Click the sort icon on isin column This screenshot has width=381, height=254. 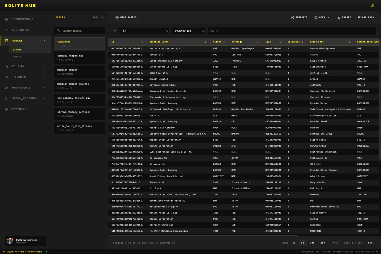pyautogui.click(x=280, y=42)
